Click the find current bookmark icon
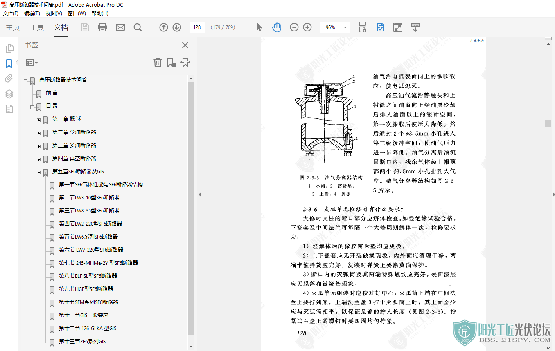Screen dimensions: 555x351 pyautogui.click(x=185, y=63)
